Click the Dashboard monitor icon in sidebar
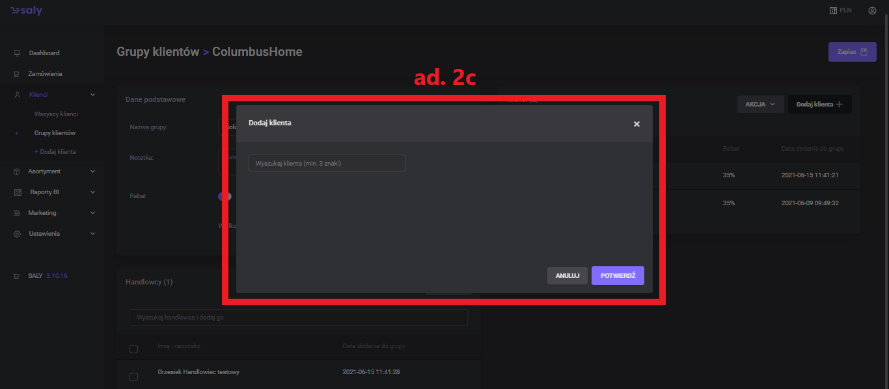This screenshot has width=889, height=389. click(x=18, y=53)
